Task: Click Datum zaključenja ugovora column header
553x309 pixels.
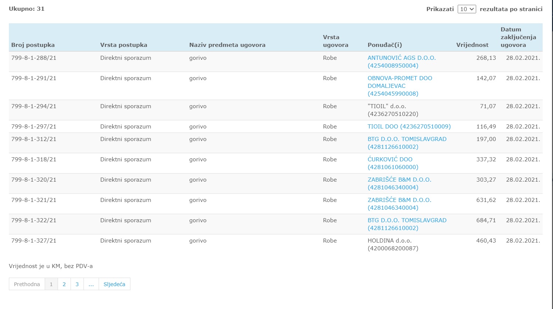Action: point(518,37)
